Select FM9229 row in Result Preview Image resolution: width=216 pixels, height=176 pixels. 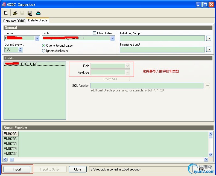coord(10,149)
